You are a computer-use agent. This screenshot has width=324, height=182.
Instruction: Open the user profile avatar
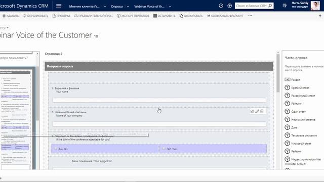pyautogui.click(x=315, y=6)
